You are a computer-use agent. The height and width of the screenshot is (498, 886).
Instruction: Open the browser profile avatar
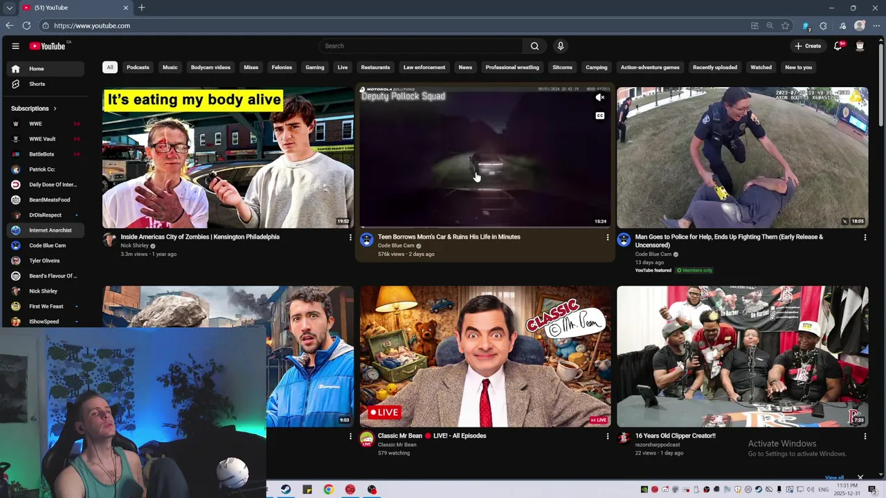860,26
